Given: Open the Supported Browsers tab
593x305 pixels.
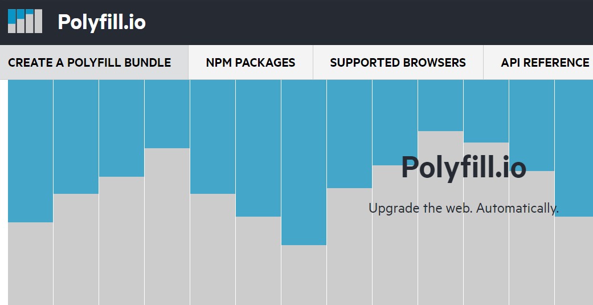Looking at the screenshot, I should pyautogui.click(x=398, y=63).
